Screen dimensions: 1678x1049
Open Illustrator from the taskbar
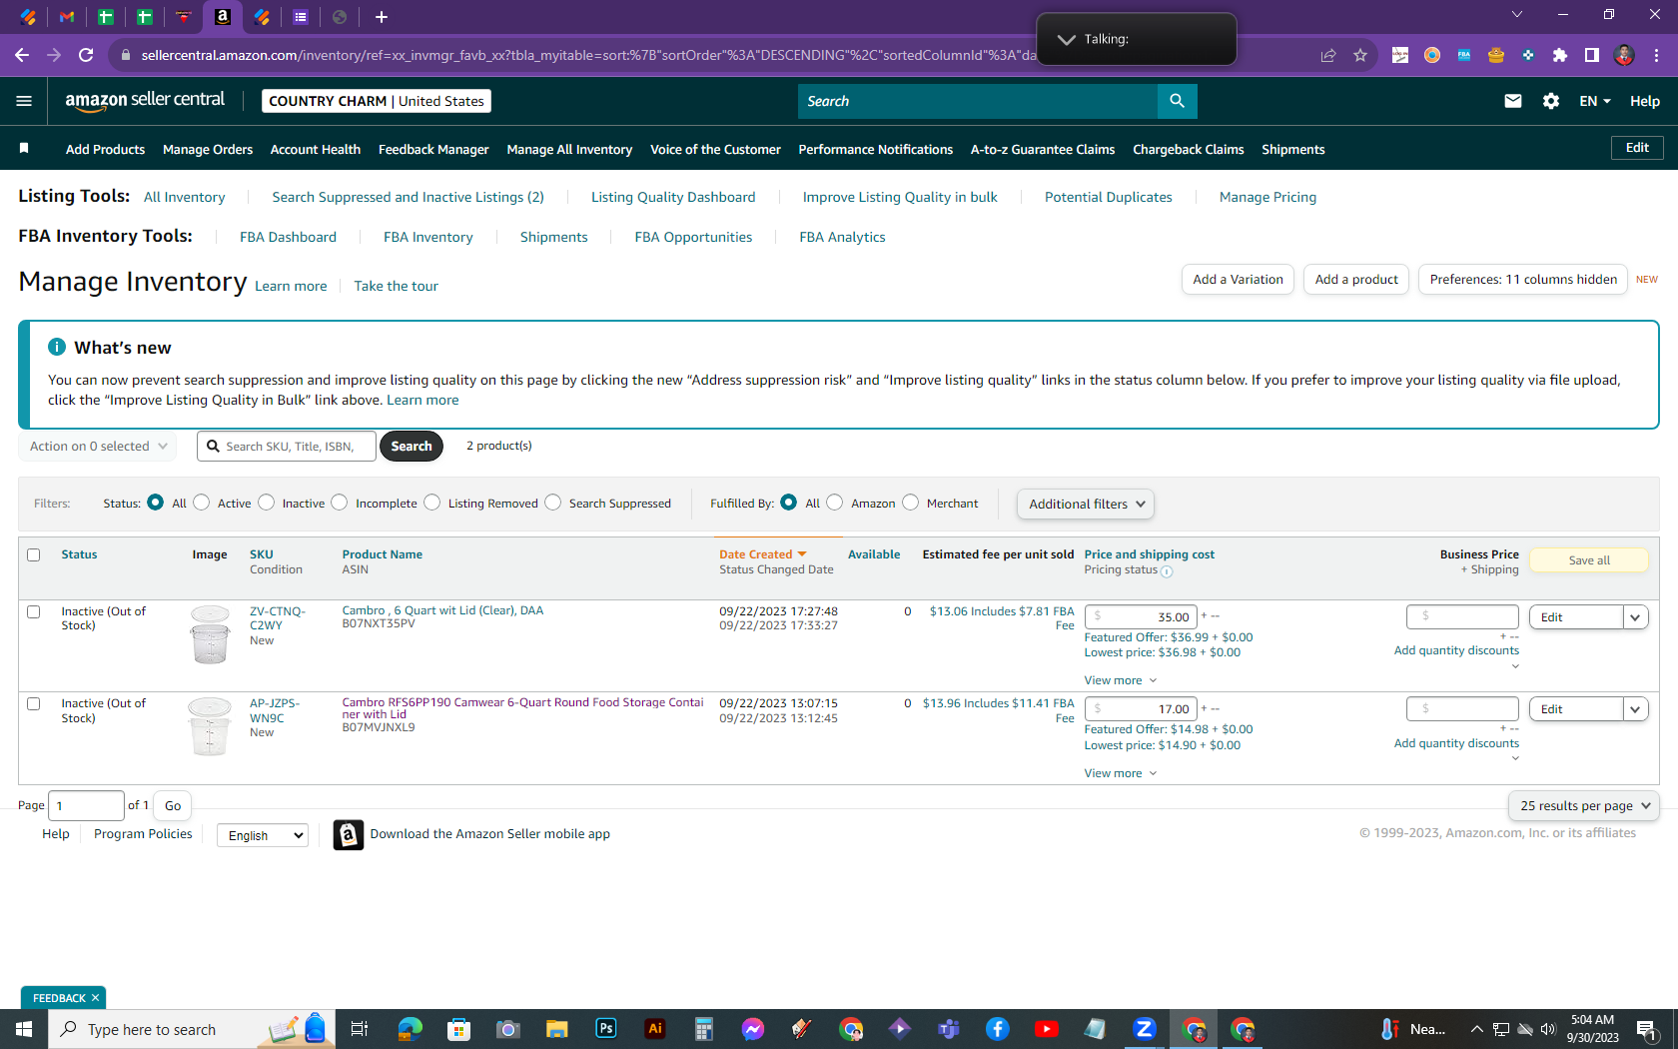[655, 1029]
